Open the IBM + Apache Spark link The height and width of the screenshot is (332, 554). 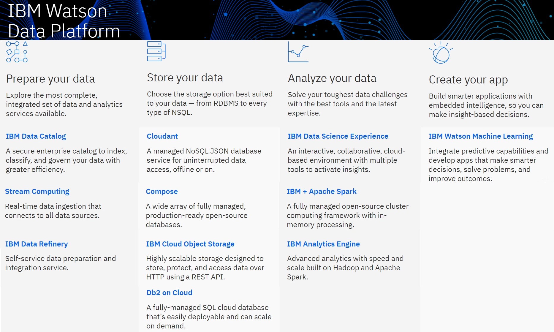pyautogui.click(x=322, y=191)
